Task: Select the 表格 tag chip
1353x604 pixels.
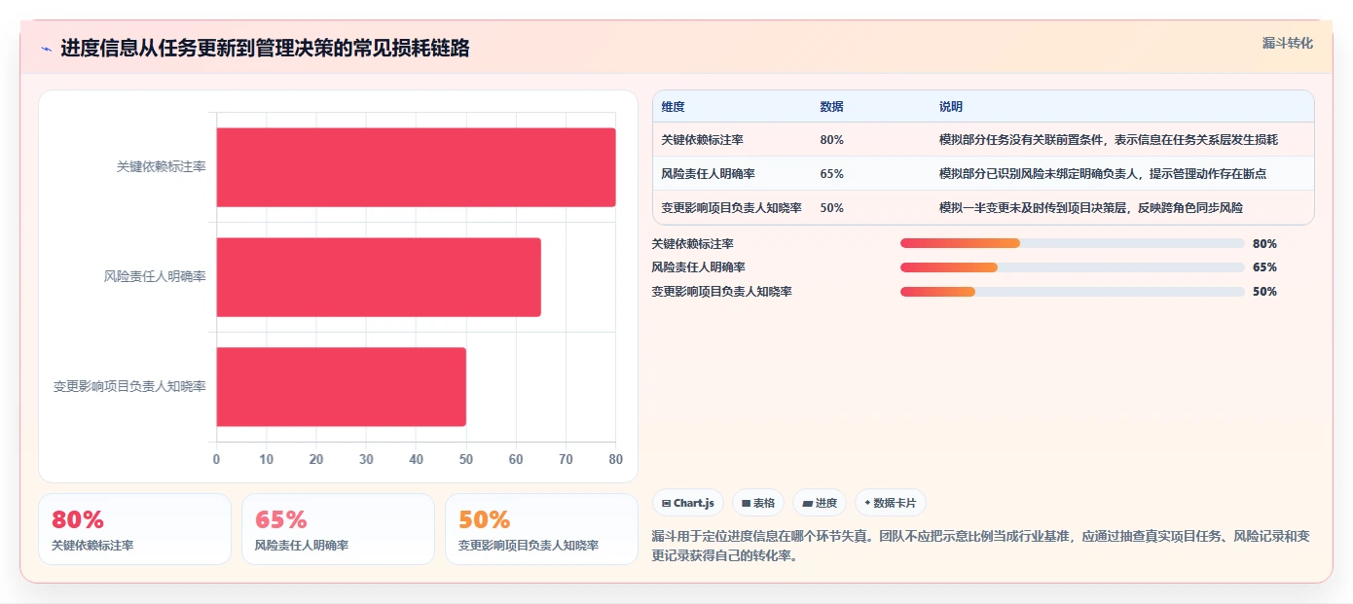Action: [x=758, y=503]
